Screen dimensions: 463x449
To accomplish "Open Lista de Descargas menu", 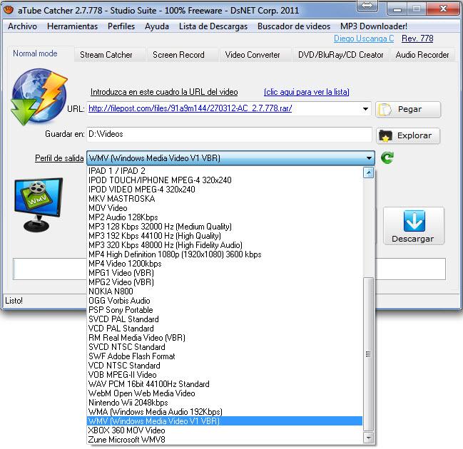I will tap(213, 26).
